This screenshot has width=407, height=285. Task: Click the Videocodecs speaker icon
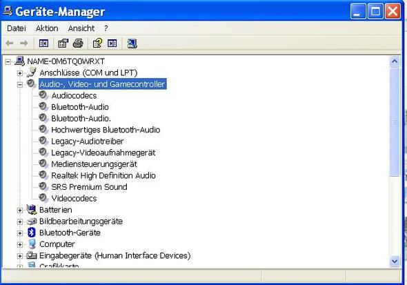coord(43,198)
